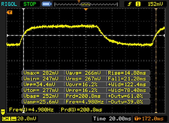Click the orange trigger position arrow at top center
169x123 pixels.
(86, 9)
